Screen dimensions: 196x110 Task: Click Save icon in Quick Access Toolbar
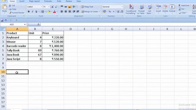coord(2,20)
